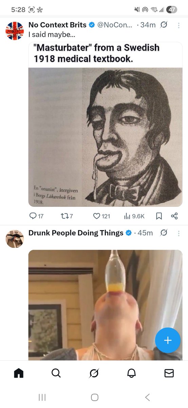Image resolution: width=188 pixels, height=408 pixels.
Task: Bookmark the No Context Brits post
Action: coord(159,216)
